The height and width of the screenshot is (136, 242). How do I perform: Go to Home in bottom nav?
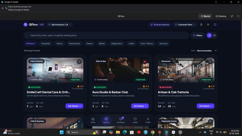(x=93, y=120)
